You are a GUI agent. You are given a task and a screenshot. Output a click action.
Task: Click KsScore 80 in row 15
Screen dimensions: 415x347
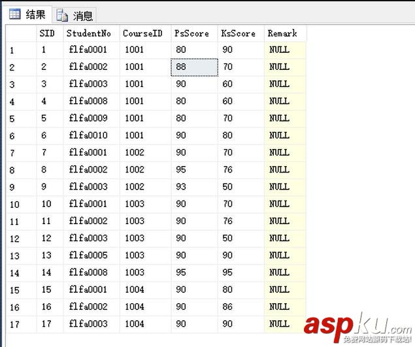pyautogui.click(x=241, y=290)
